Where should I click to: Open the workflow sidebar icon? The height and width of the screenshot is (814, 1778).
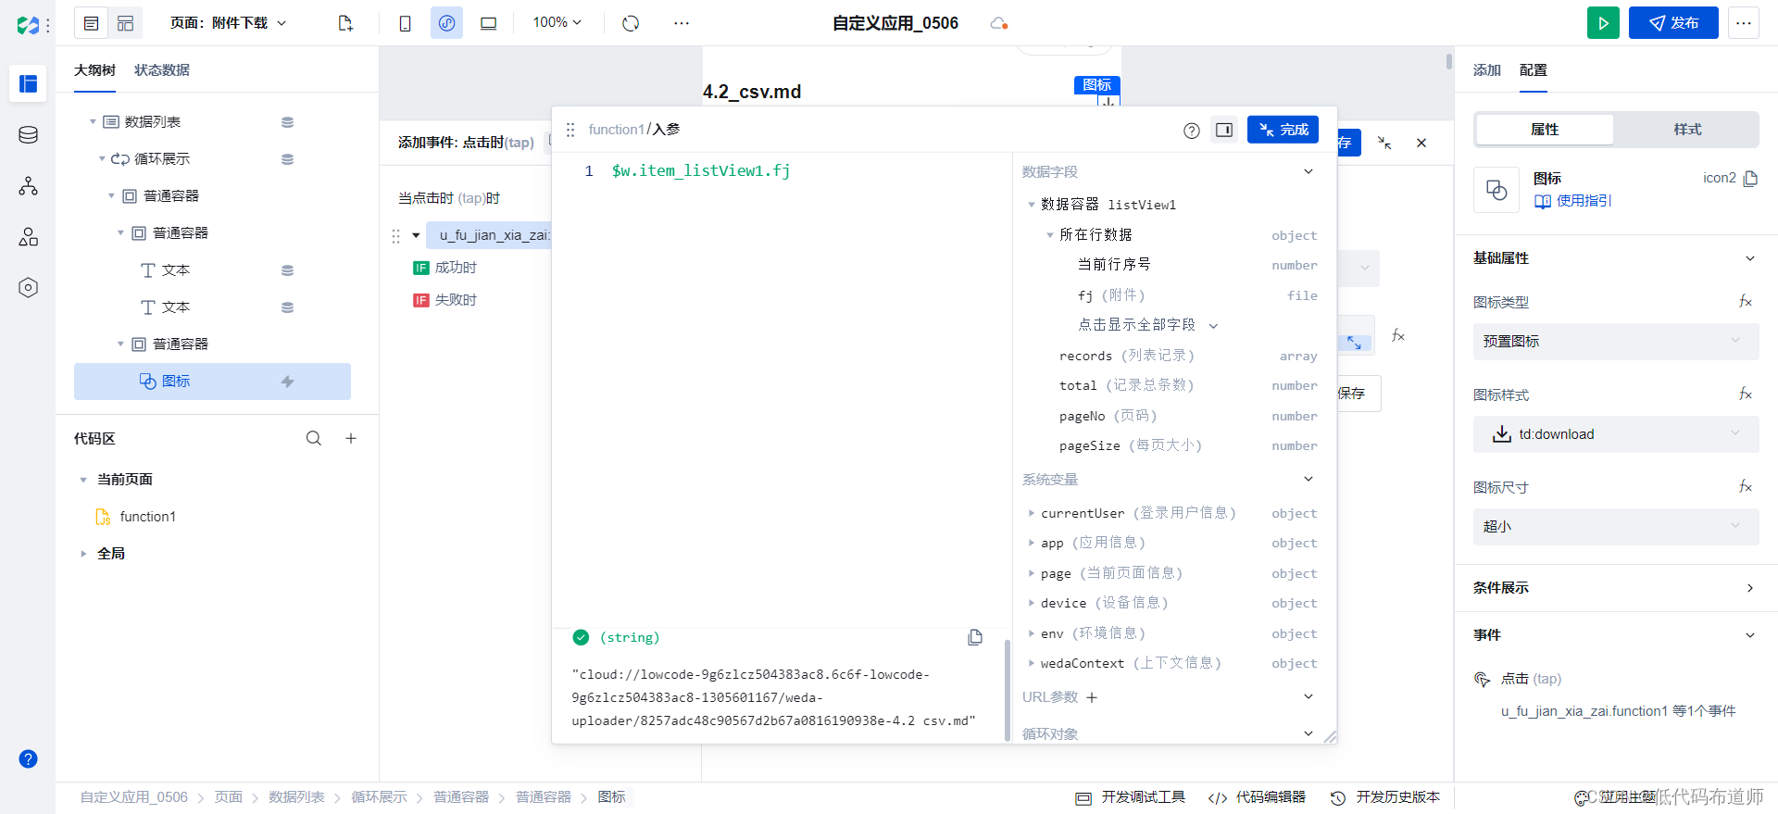28,186
